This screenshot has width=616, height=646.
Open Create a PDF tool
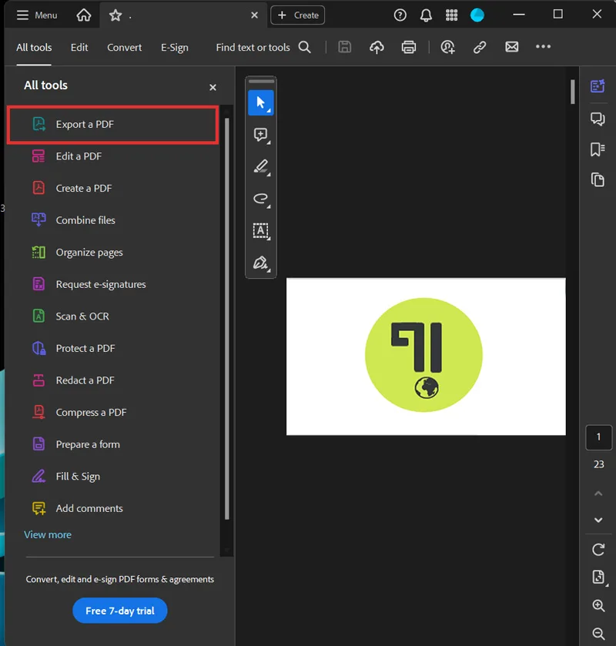click(113, 189)
